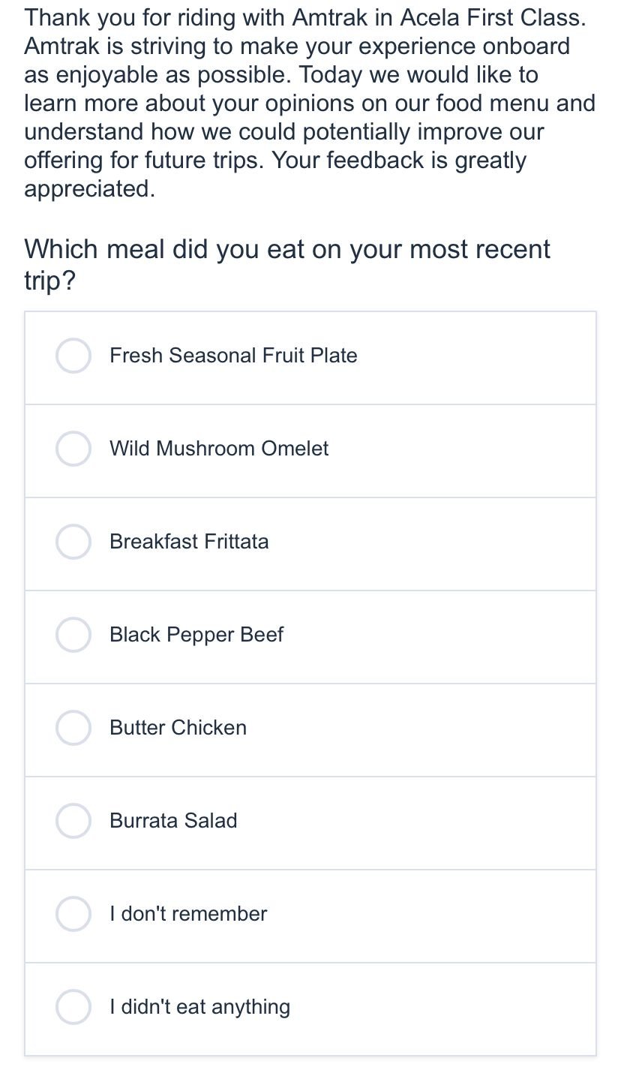Click the 'Butter Chicken' answer text
Screen dimensions: 621x1070
tap(178, 728)
